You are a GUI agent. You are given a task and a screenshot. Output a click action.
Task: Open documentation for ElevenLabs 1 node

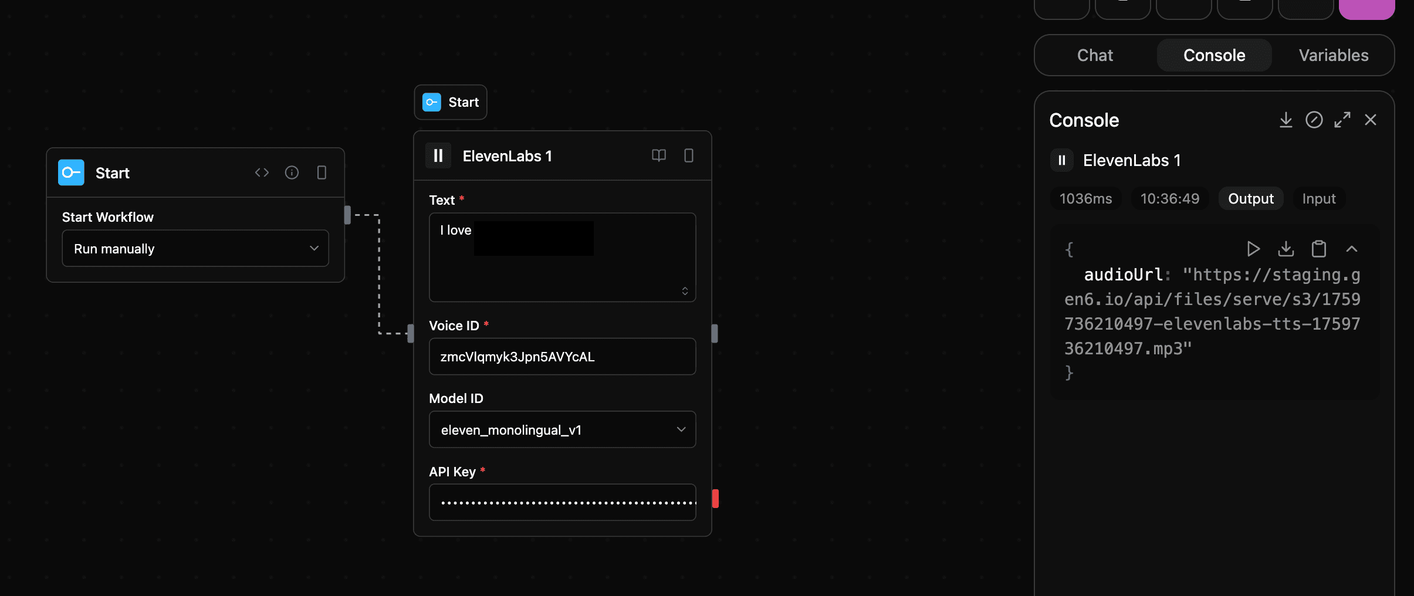[x=658, y=155]
